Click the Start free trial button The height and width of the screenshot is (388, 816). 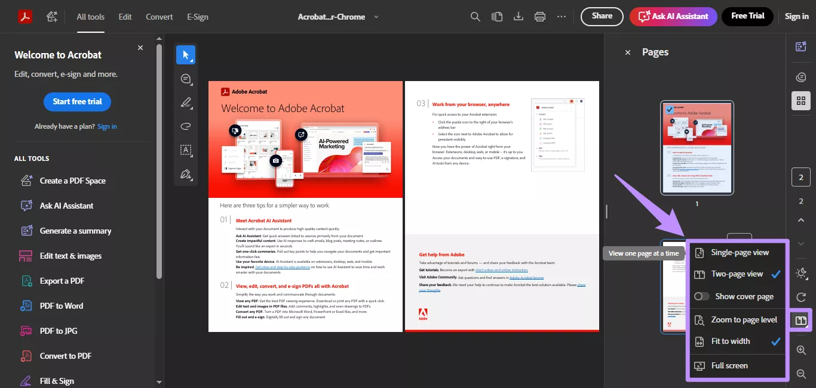[x=77, y=101]
